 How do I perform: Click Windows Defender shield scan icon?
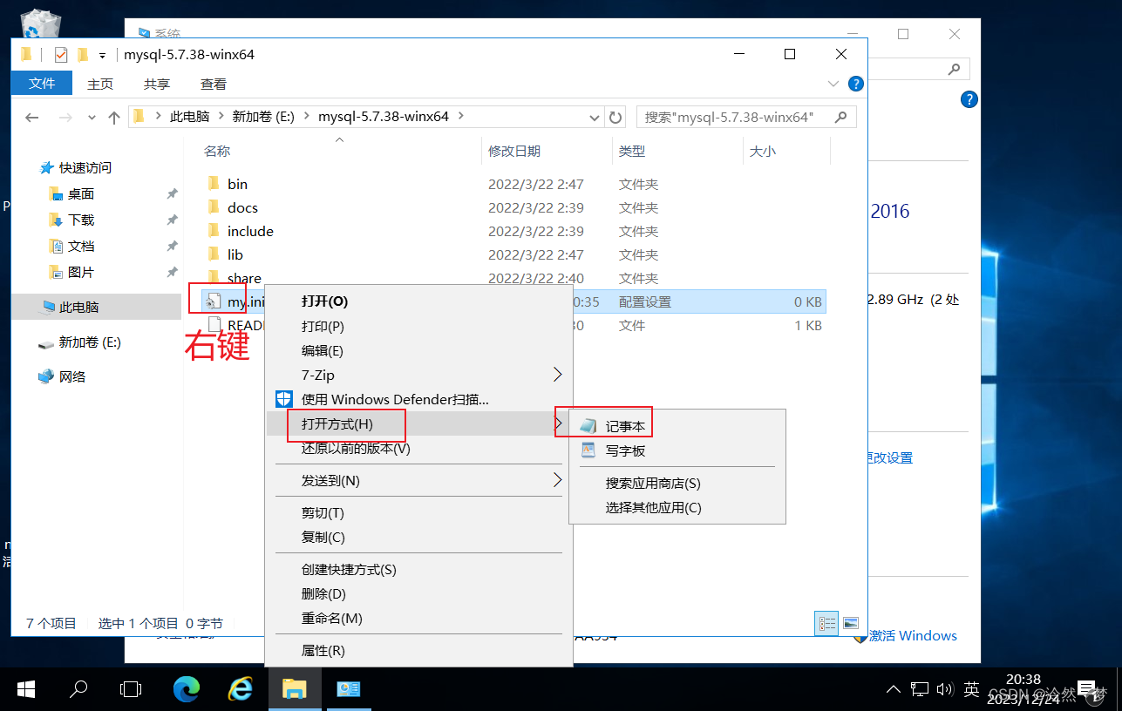284,399
